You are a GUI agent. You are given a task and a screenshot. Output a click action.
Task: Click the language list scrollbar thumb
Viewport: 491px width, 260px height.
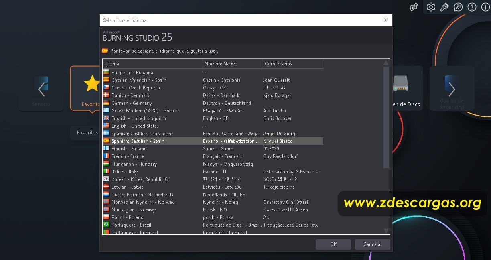coord(386,117)
